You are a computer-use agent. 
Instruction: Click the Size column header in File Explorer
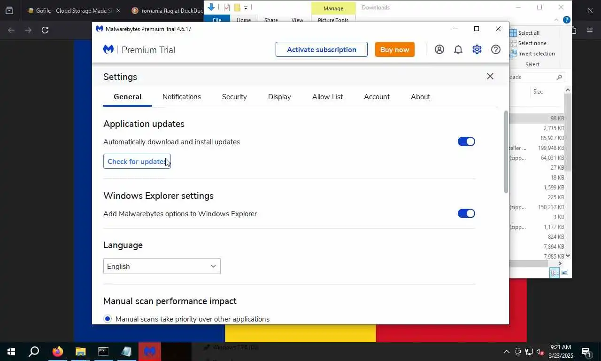tap(538, 92)
